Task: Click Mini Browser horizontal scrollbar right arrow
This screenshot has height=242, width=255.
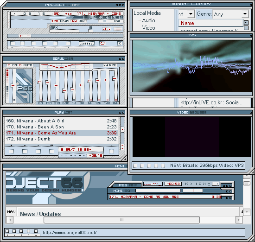Action: (239, 220)
